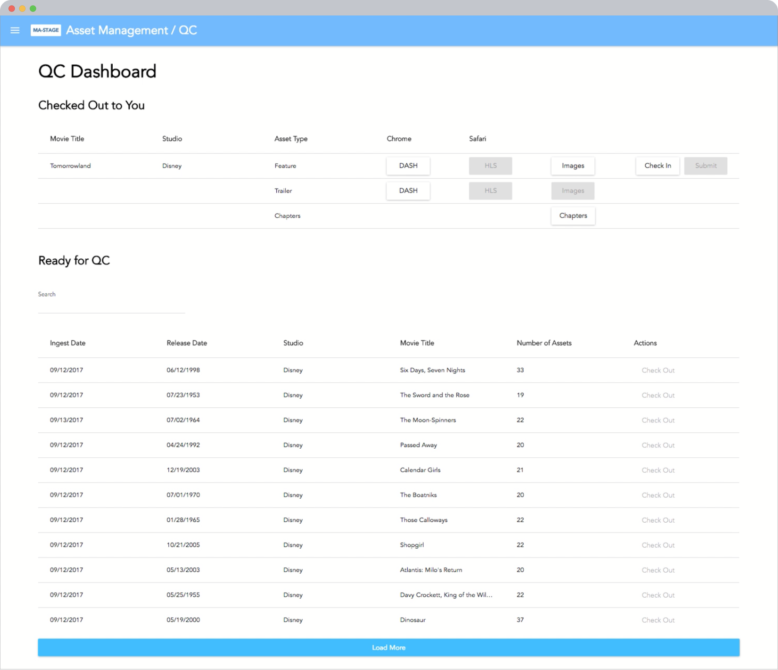Check Out Six Days, Seven Nights
Screen dimensions: 778x670
coord(658,370)
